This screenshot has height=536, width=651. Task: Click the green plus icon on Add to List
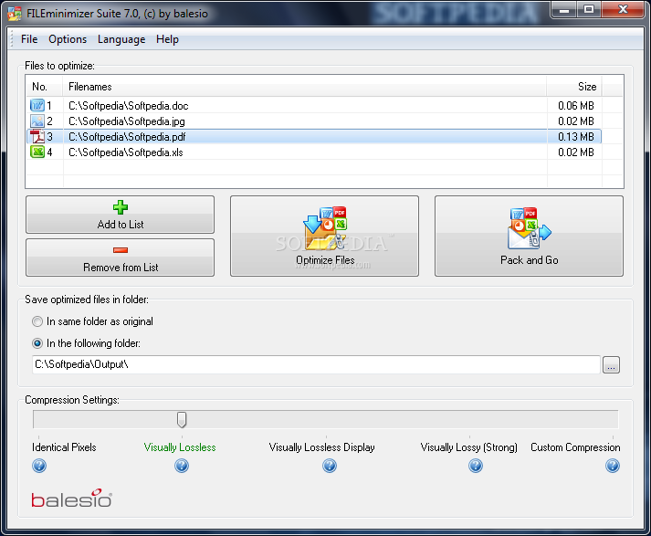(x=121, y=207)
